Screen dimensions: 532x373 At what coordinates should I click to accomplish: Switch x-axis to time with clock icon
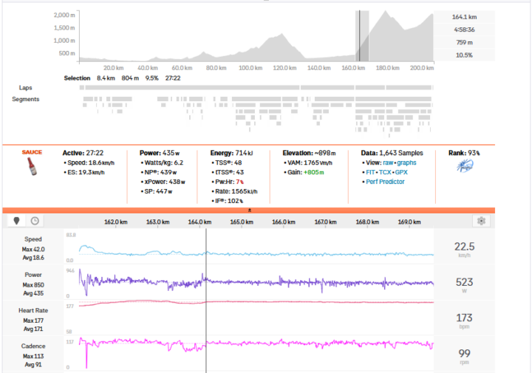[34, 221]
